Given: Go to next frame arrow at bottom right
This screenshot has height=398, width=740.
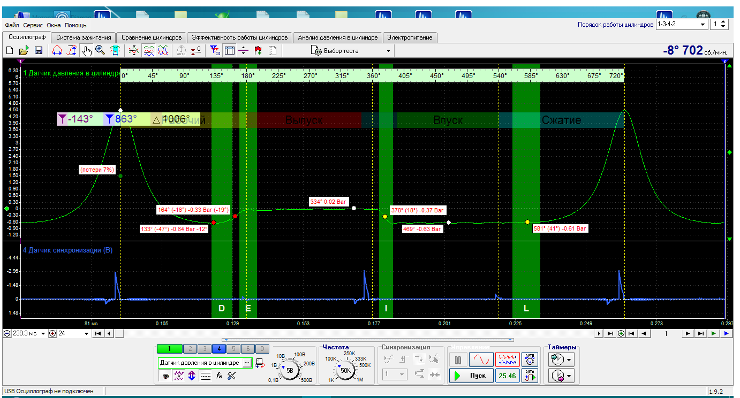Looking at the screenshot, I should pyautogui.click(x=687, y=333).
